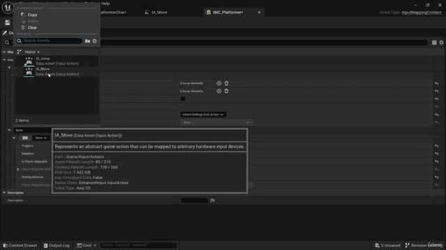Open the None key dropdown
446x250 pixels.
coord(40,137)
